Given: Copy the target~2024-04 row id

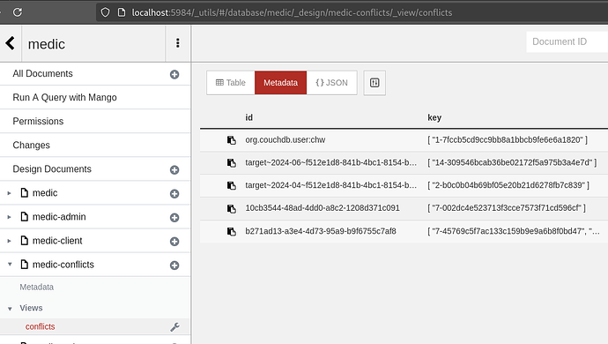Looking at the screenshot, I should [232, 185].
